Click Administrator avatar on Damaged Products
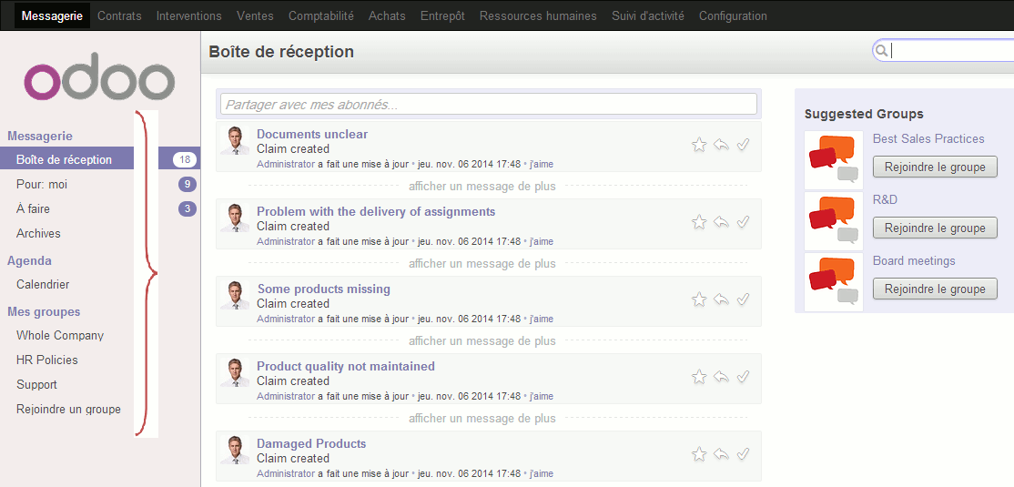 tap(235, 451)
